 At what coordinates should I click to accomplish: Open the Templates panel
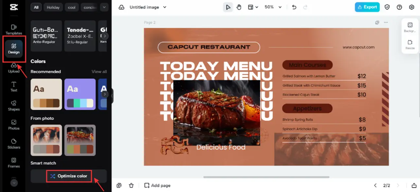[14, 29]
